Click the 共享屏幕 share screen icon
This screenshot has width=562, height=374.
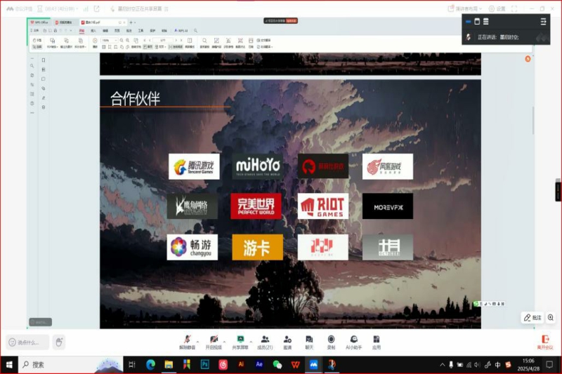click(240, 339)
